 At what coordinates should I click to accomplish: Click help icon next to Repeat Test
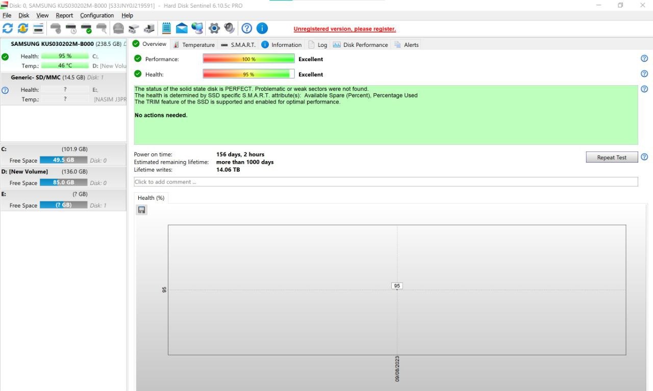coord(644,157)
